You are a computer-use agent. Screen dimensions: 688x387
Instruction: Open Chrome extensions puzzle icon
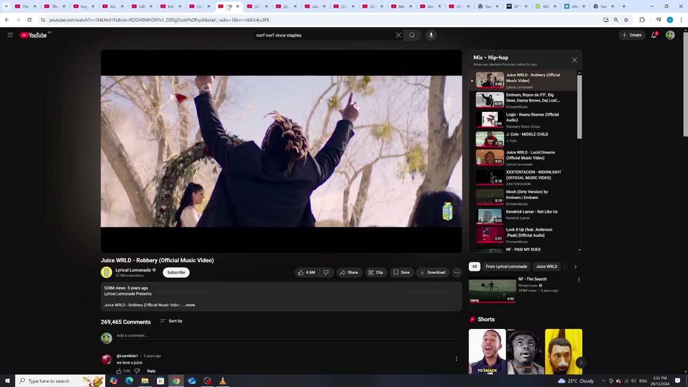[642, 20]
